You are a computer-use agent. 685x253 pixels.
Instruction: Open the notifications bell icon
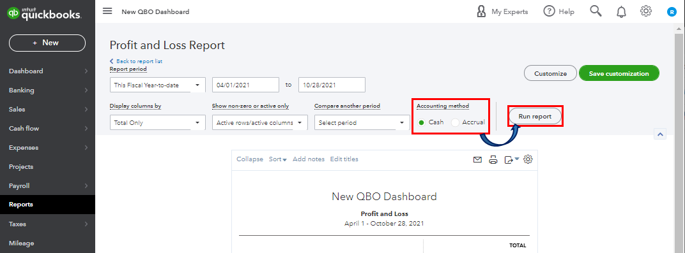621,11
